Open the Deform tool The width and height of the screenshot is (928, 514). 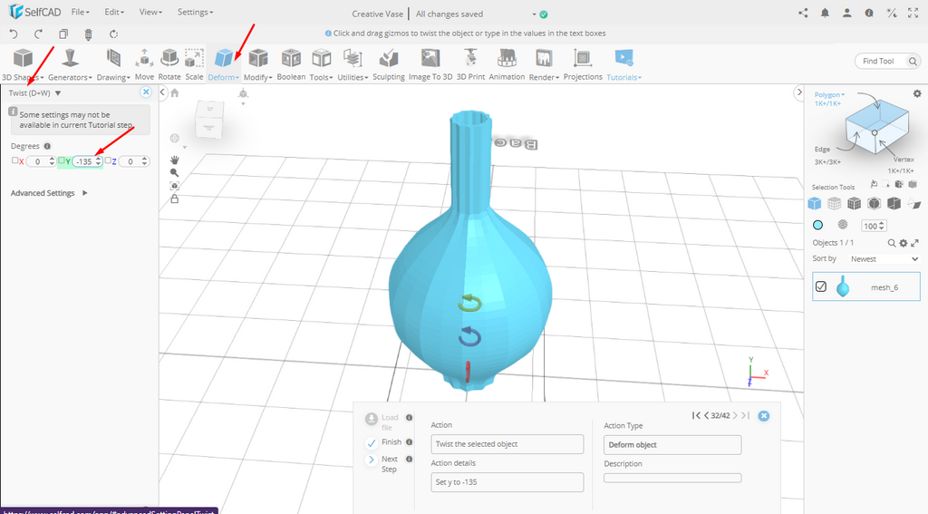(224, 64)
